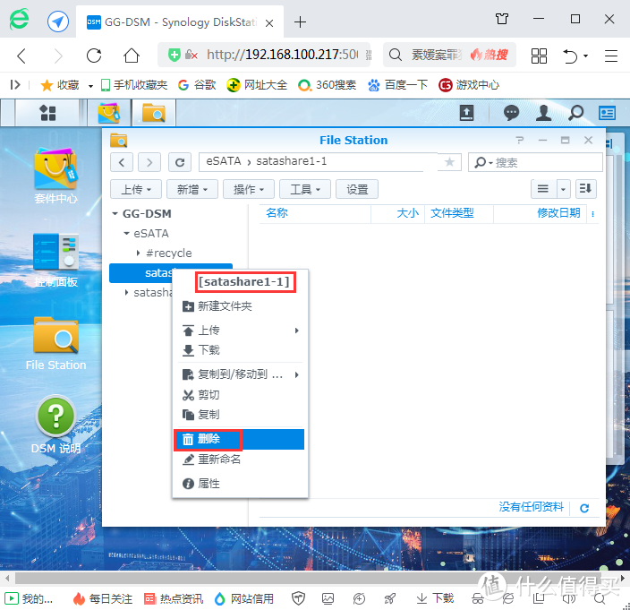Viewport: 630px width, 610px height.
Task: Open DSM search magnifier icon
Action: pos(575,113)
